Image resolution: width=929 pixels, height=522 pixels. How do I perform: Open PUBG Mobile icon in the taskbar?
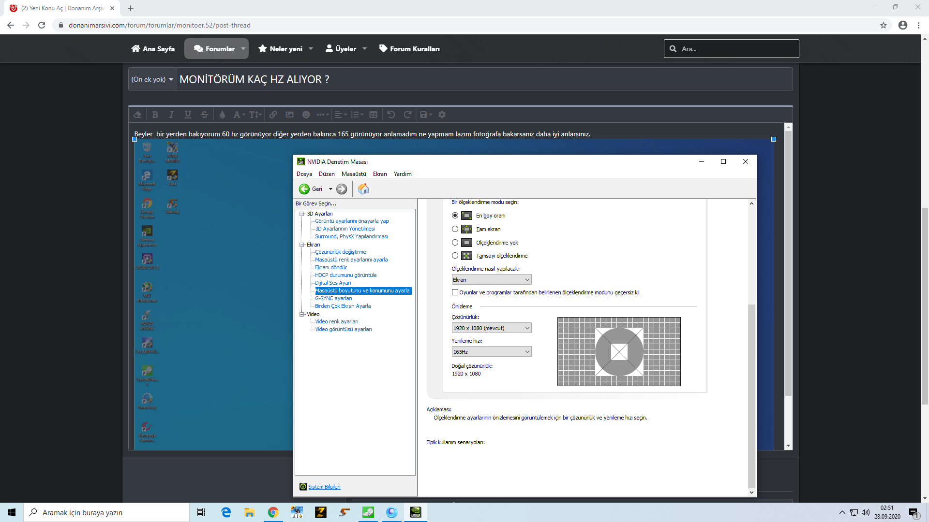[x=297, y=512]
